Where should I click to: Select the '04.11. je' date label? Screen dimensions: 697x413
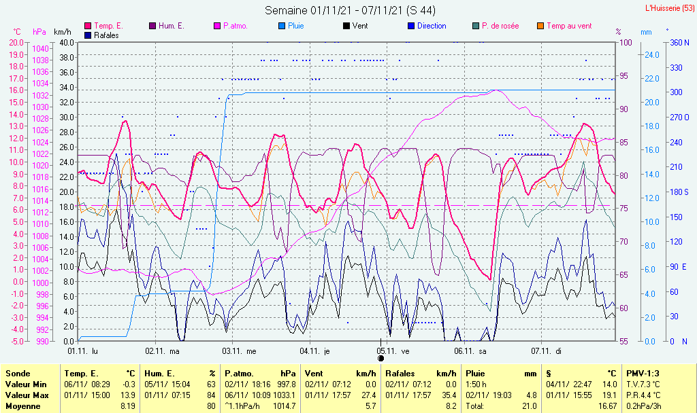click(314, 351)
